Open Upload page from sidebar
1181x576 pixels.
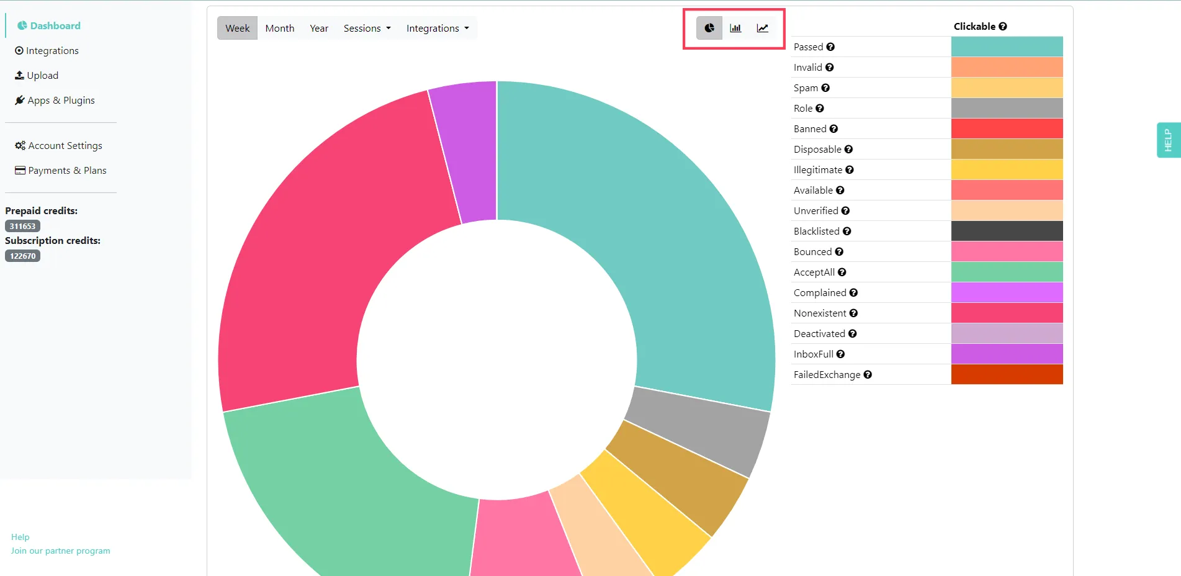coord(37,75)
